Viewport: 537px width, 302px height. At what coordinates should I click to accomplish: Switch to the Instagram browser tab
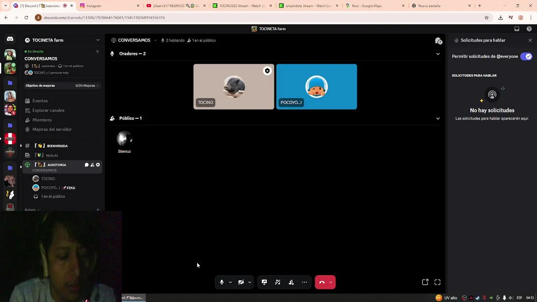109,6
